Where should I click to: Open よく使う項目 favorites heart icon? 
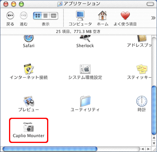[125, 16]
